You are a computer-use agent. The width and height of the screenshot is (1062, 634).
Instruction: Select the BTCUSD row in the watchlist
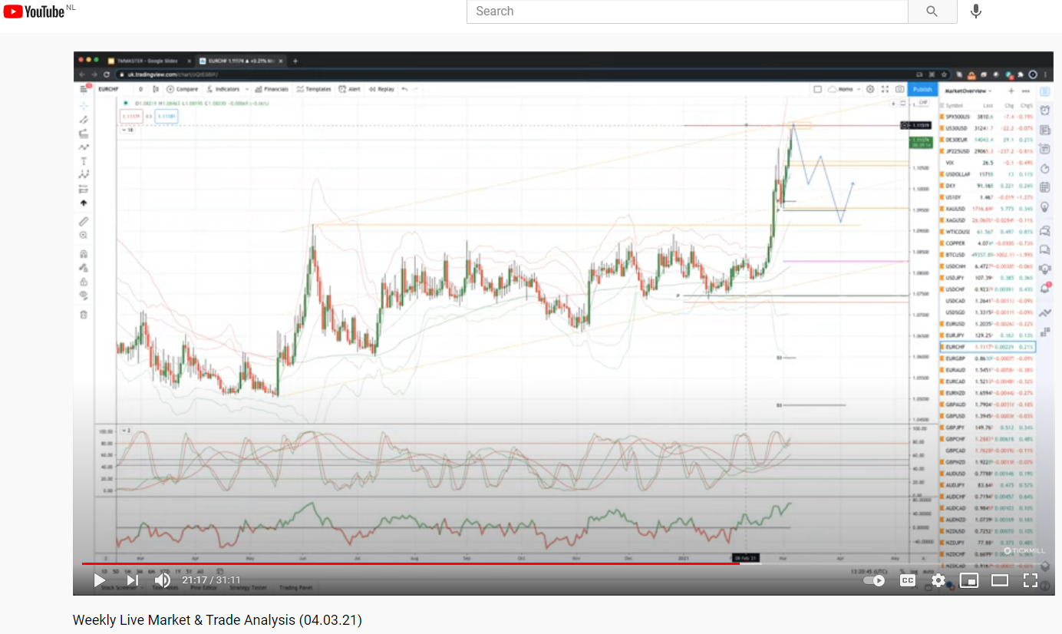tap(987, 255)
